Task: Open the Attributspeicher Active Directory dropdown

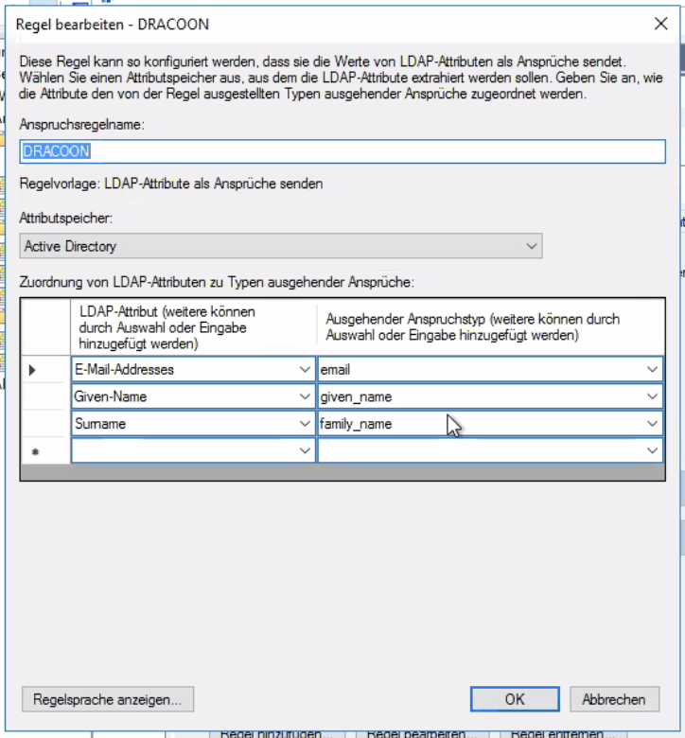Action: point(281,246)
